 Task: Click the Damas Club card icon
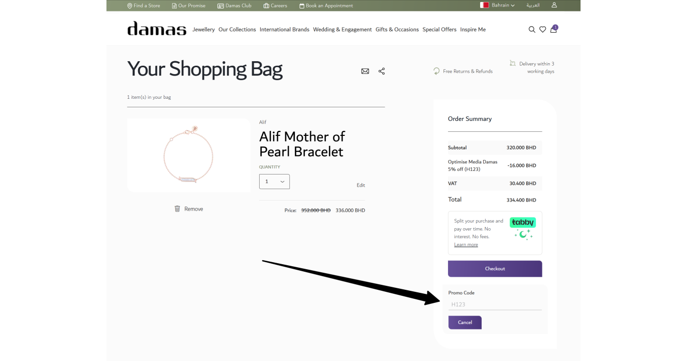coord(220,6)
